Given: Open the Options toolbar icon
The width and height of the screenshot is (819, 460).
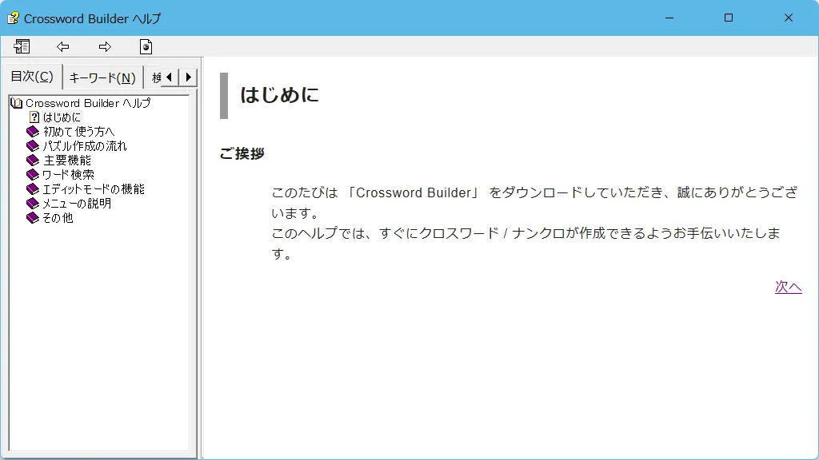Looking at the screenshot, I should point(146,46).
